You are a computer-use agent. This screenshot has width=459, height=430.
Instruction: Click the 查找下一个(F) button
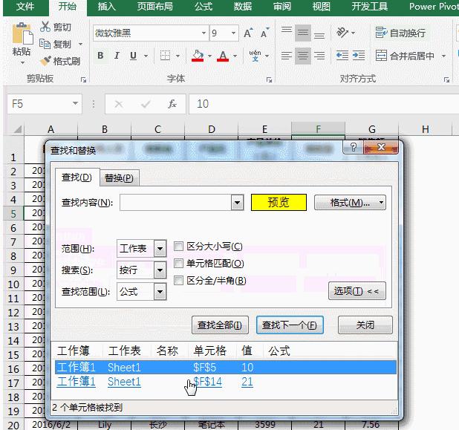(290, 325)
